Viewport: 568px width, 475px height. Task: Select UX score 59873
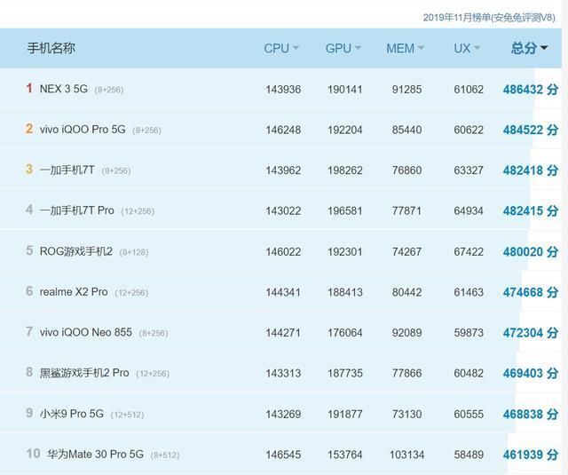click(x=469, y=333)
